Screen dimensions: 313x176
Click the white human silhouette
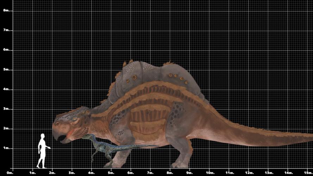[x=43, y=151]
